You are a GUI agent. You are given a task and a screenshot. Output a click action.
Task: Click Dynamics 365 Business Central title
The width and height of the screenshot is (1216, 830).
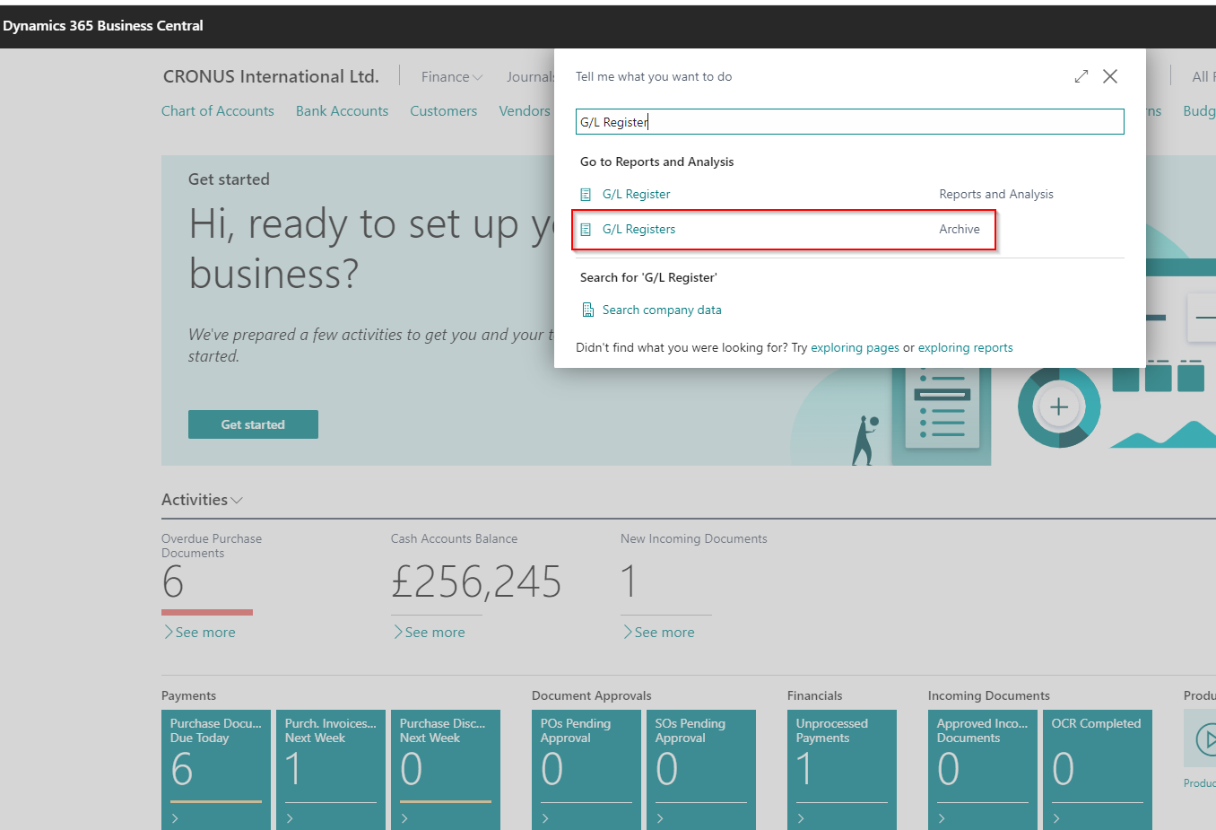point(103,25)
